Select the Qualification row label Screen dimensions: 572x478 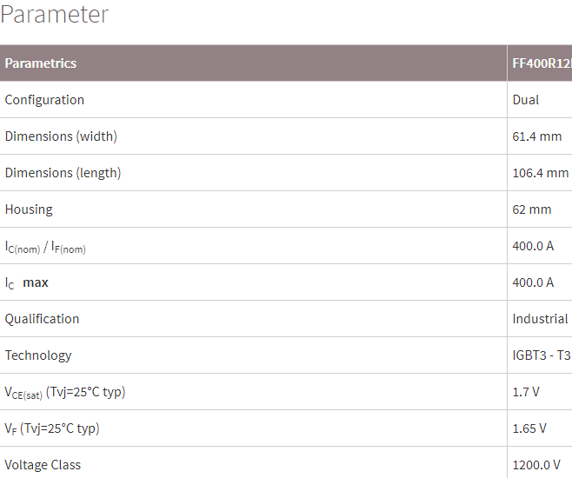[42, 319]
